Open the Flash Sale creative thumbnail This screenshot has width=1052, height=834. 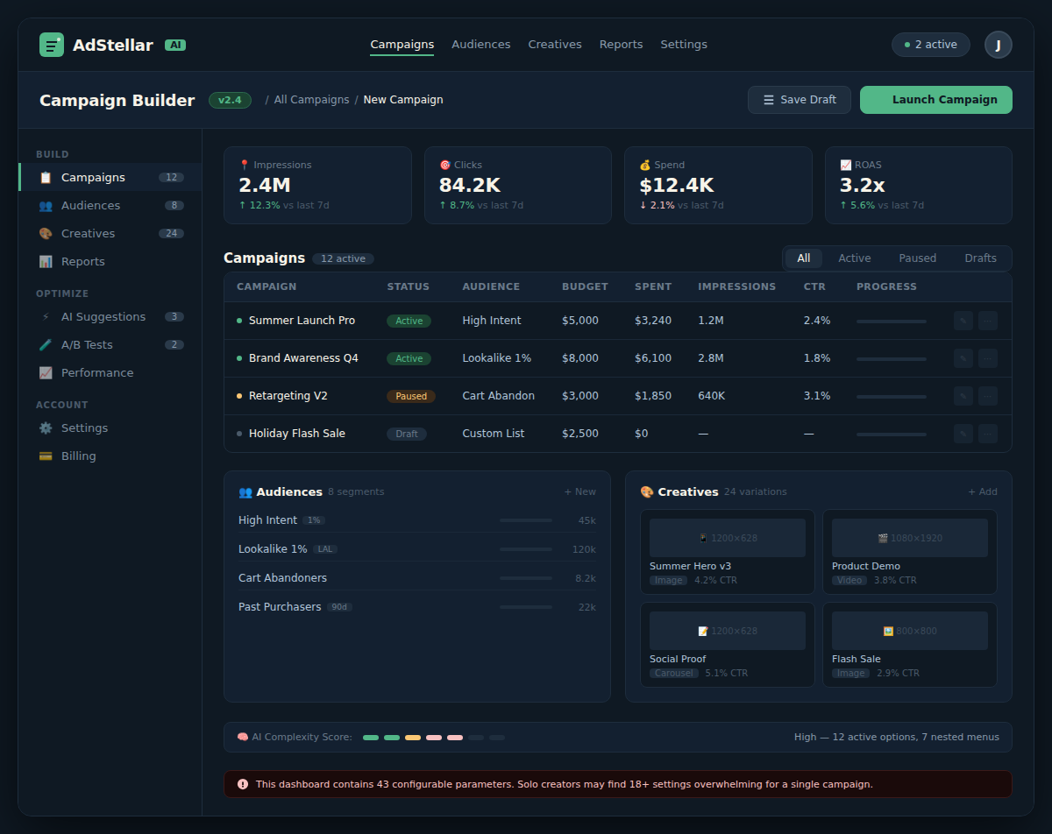pos(910,631)
